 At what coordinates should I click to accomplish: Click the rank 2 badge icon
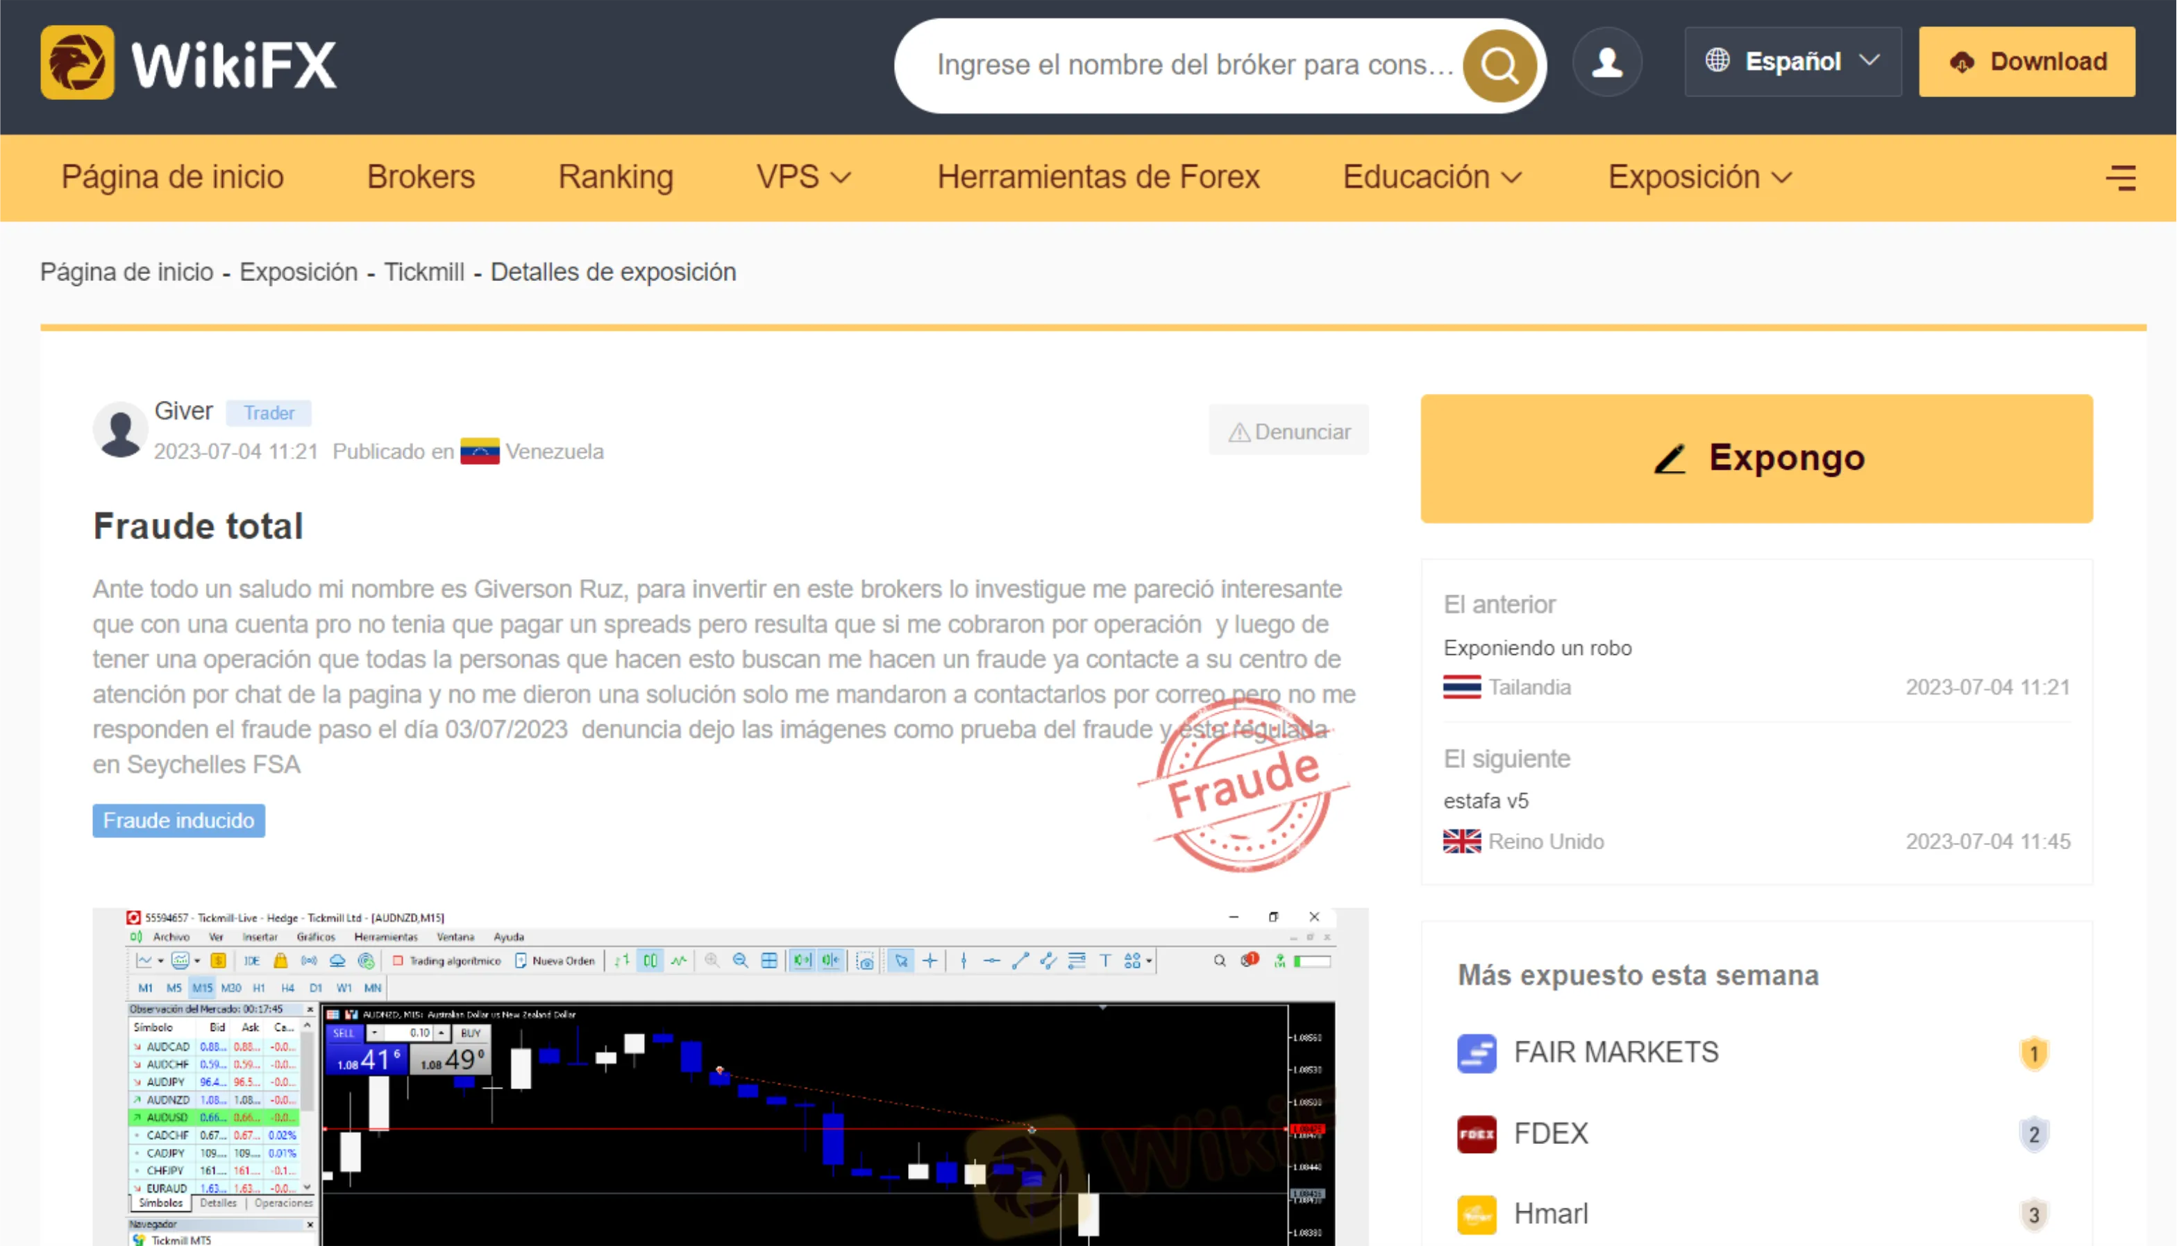pos(2034,1135)
